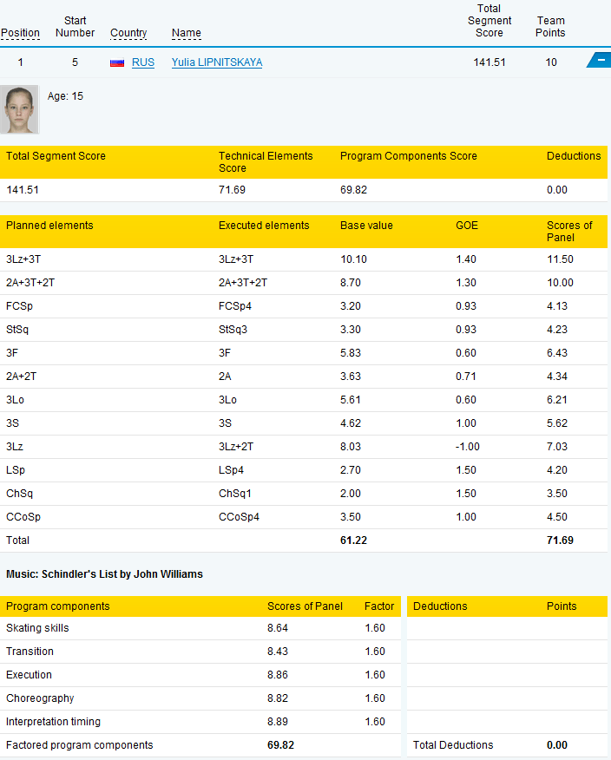Open Yulia LIPNITSKAYA profile link
Viewport: 611px width, 760px height.
pos(217,62)
